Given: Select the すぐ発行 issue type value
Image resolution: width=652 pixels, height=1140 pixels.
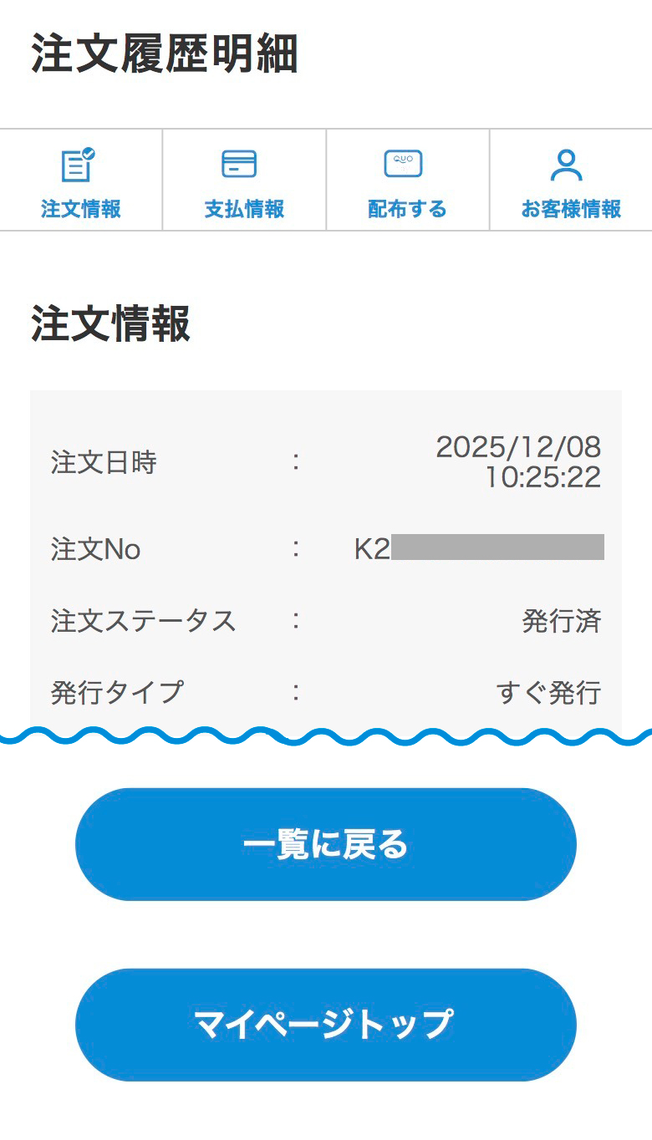Looking at the screenshot, I should point(548,692).
